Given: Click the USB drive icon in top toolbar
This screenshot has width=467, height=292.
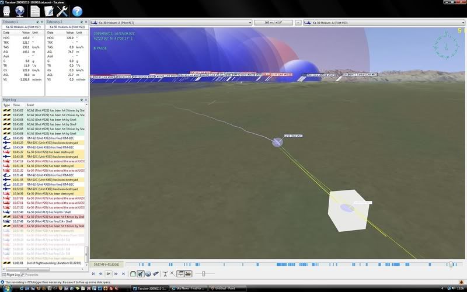Looking at the screenshot, I should (x=7, y=11).
